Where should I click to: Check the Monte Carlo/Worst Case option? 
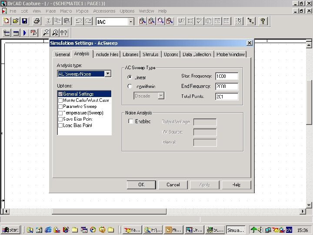point(60,100)
